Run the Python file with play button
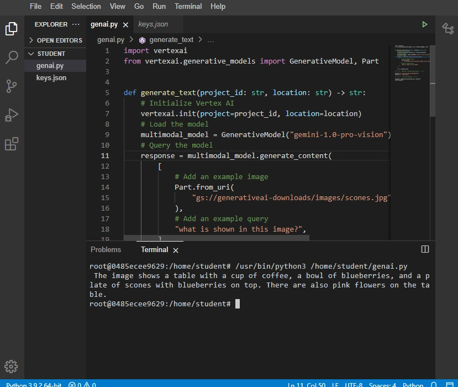Viewport: 458px width, 387px height. [x=424, y=24]
